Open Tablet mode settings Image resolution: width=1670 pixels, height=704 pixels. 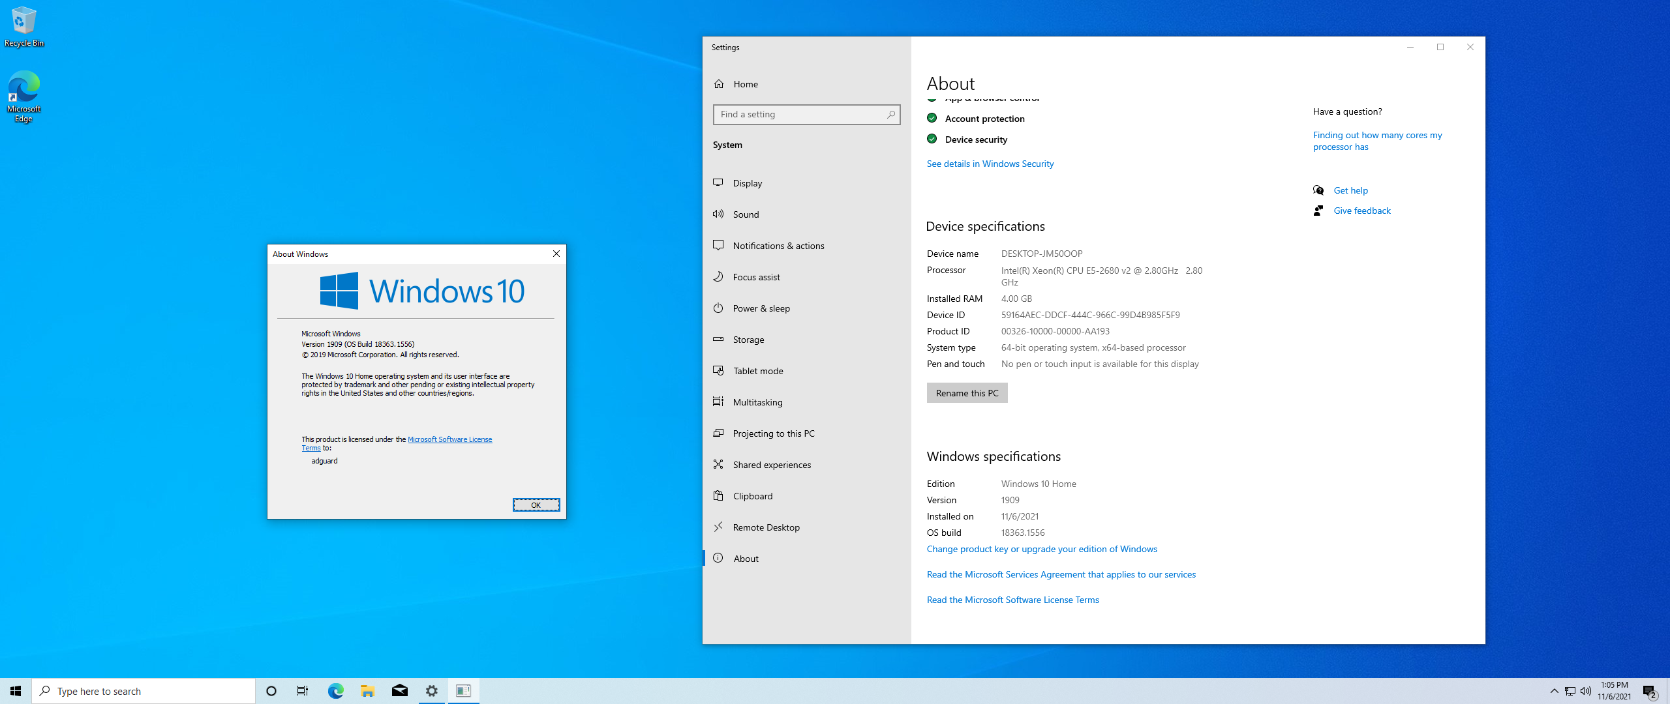(806, 371)
